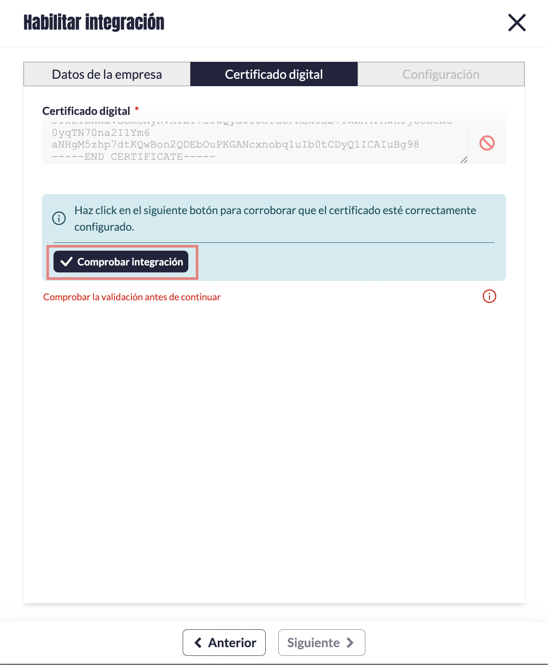Go back with the Anterior button
The width and height of the screenshot is (548, 665).
[224, 642]
